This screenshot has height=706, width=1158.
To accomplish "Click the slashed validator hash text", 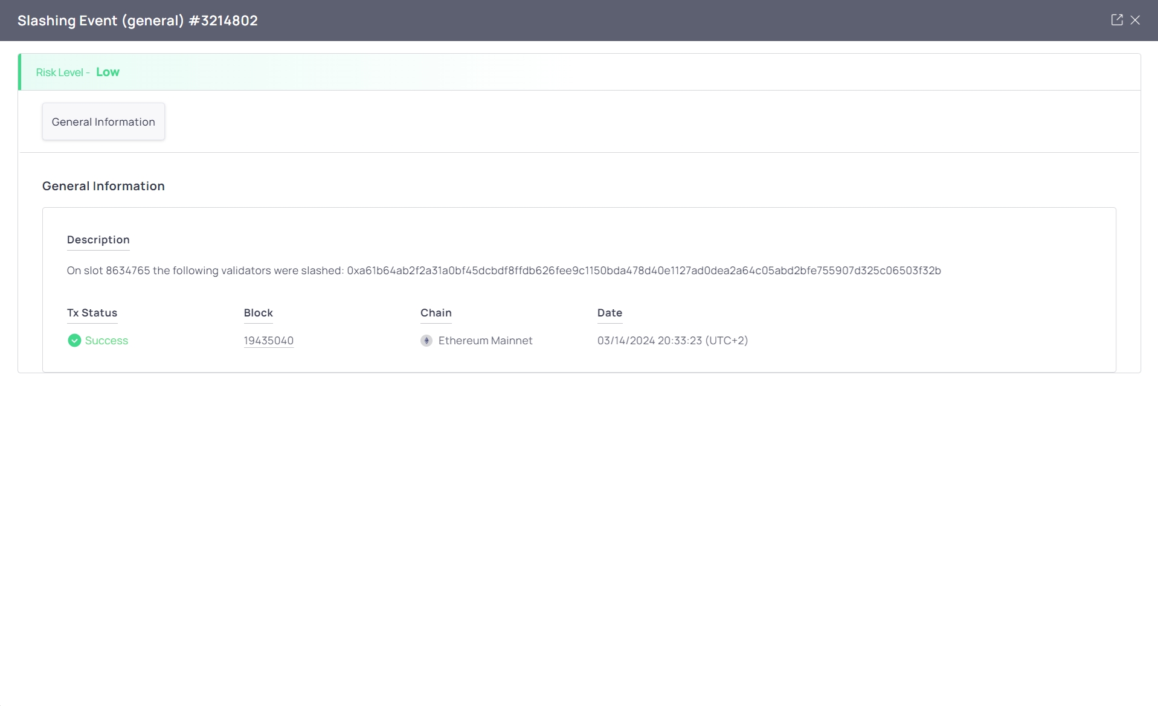I will tap(643, 271).
